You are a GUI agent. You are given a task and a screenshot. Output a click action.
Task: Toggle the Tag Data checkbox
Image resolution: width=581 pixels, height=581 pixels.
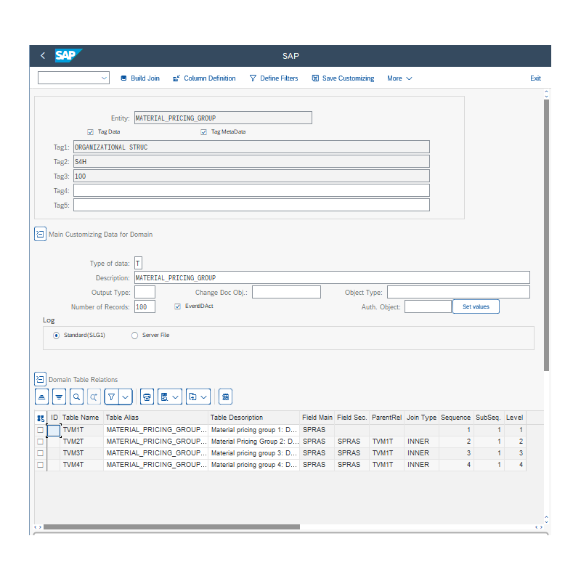click(90, 131)
